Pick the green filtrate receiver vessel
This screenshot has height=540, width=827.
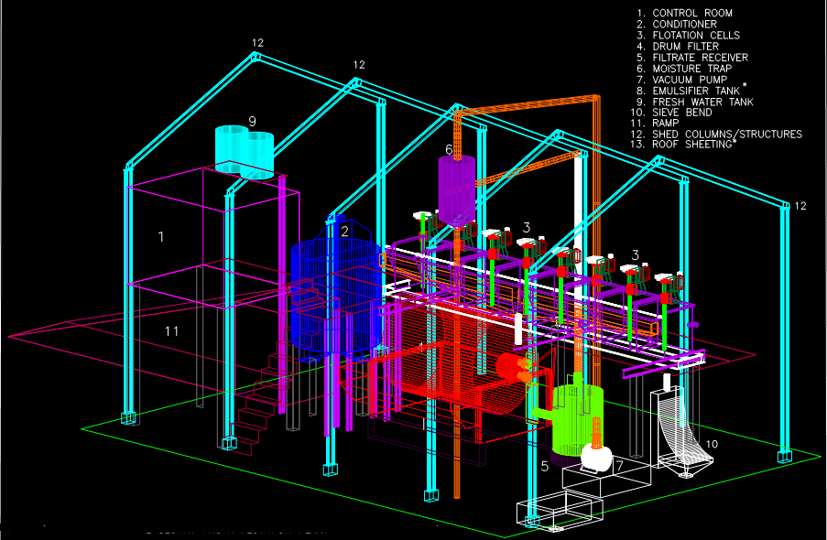click(x=576, y=417)
